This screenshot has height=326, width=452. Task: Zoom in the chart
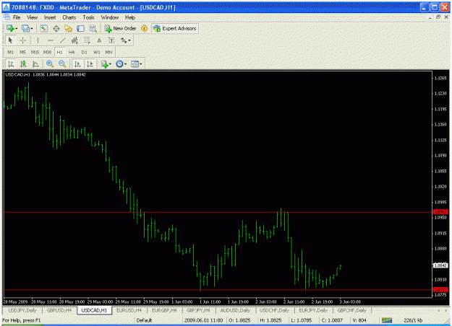click(x=50, y=63)
